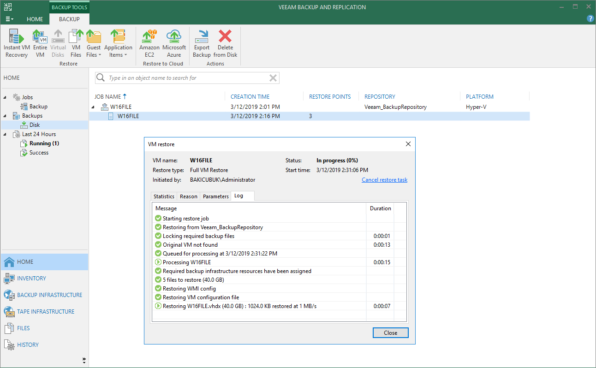Launch Instant VM Recovery

click(17, 43)
